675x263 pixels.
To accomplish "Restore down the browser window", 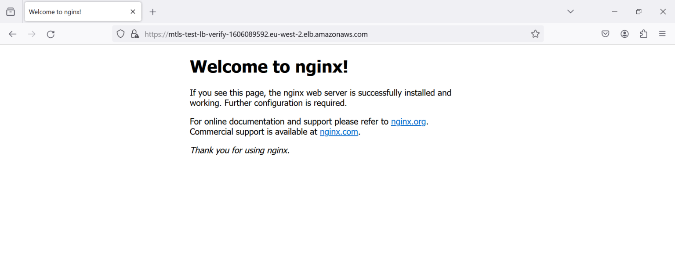I will click(639, 11).
